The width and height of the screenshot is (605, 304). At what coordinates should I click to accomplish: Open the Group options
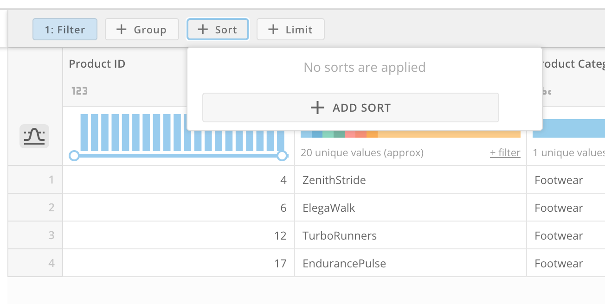point(142,29)
